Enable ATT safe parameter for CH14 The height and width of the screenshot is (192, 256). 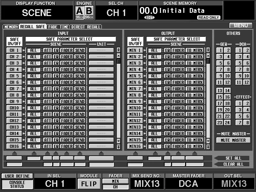pos(47,133)
